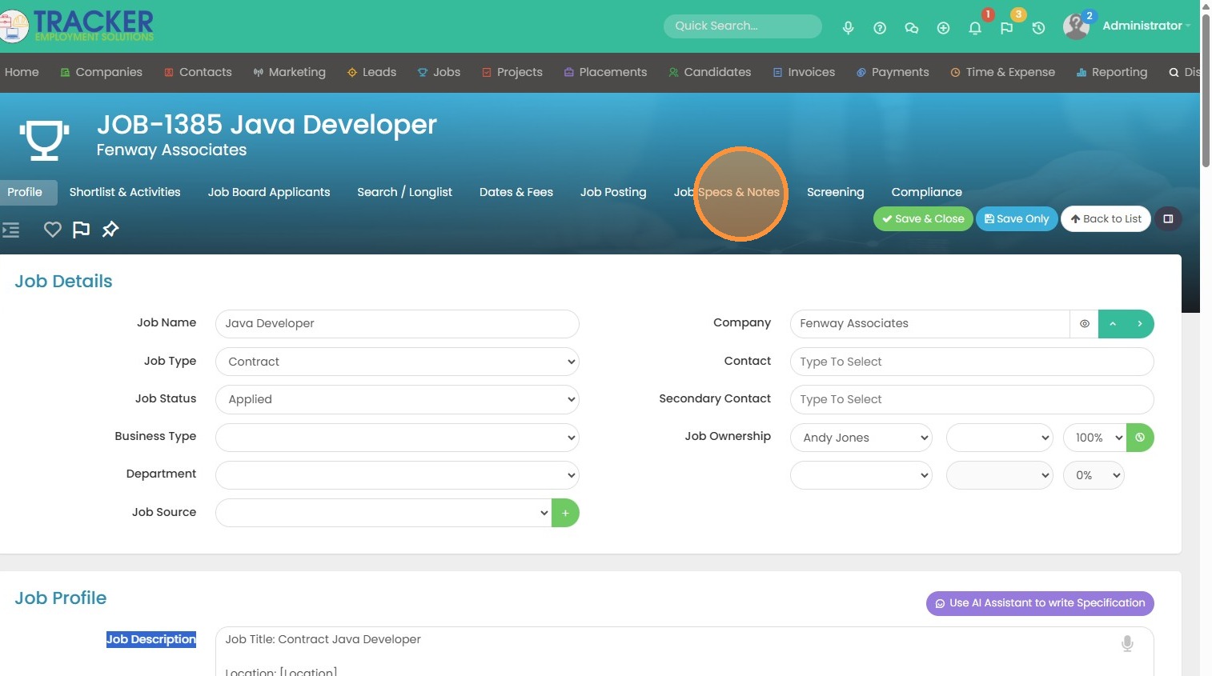Open the Candidates menu

709,72
